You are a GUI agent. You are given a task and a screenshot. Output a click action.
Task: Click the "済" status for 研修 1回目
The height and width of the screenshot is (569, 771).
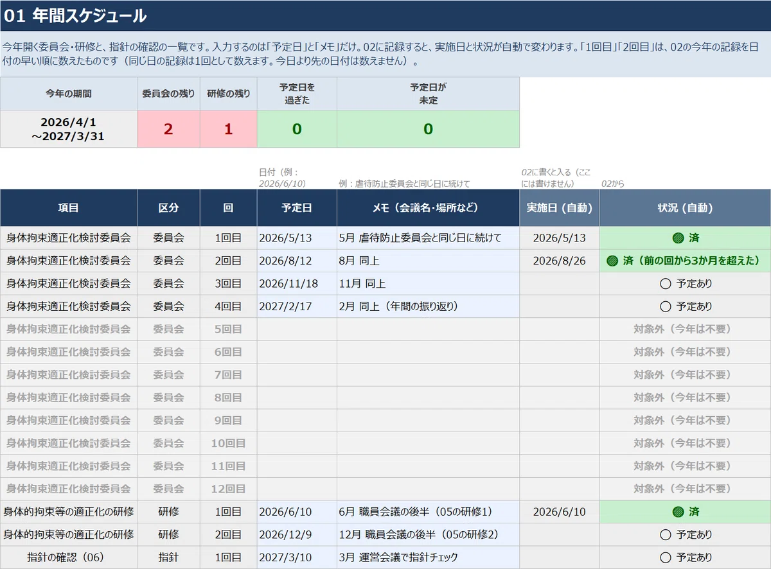(x=685, y=512)
